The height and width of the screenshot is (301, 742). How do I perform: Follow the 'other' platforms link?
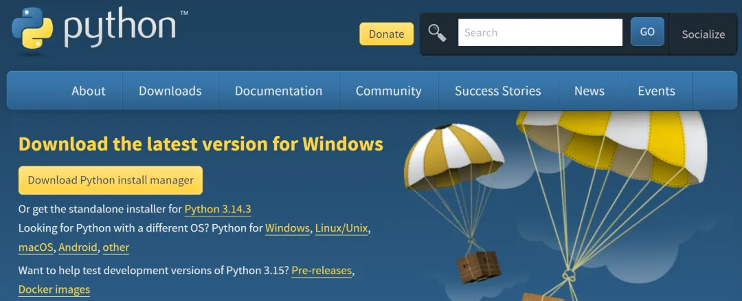tap(116, 247)
